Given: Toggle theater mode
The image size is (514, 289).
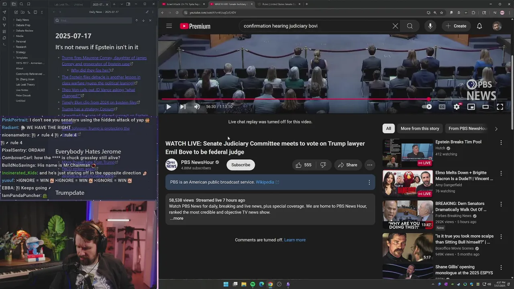Looking at the screenshot, I should point(485,107).
